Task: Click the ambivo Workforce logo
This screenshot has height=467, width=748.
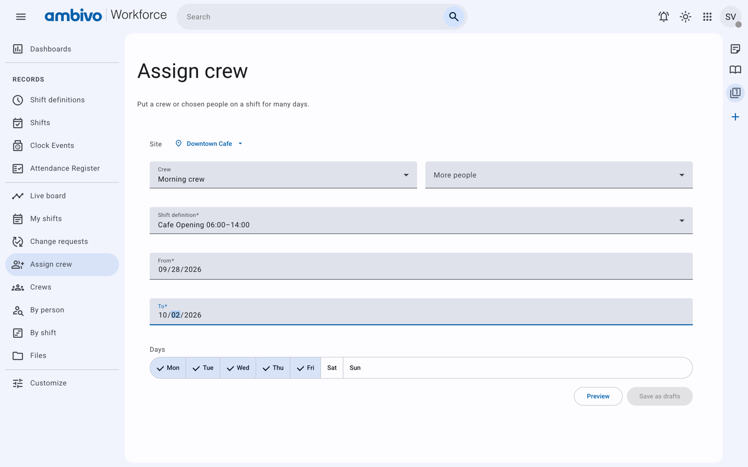Action: [105, 16]
